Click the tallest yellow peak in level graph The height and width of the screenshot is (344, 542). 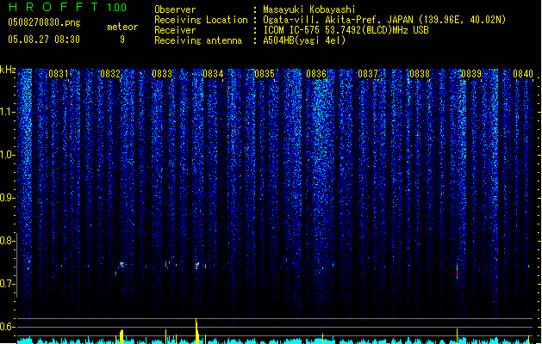(x=196, y=330)
